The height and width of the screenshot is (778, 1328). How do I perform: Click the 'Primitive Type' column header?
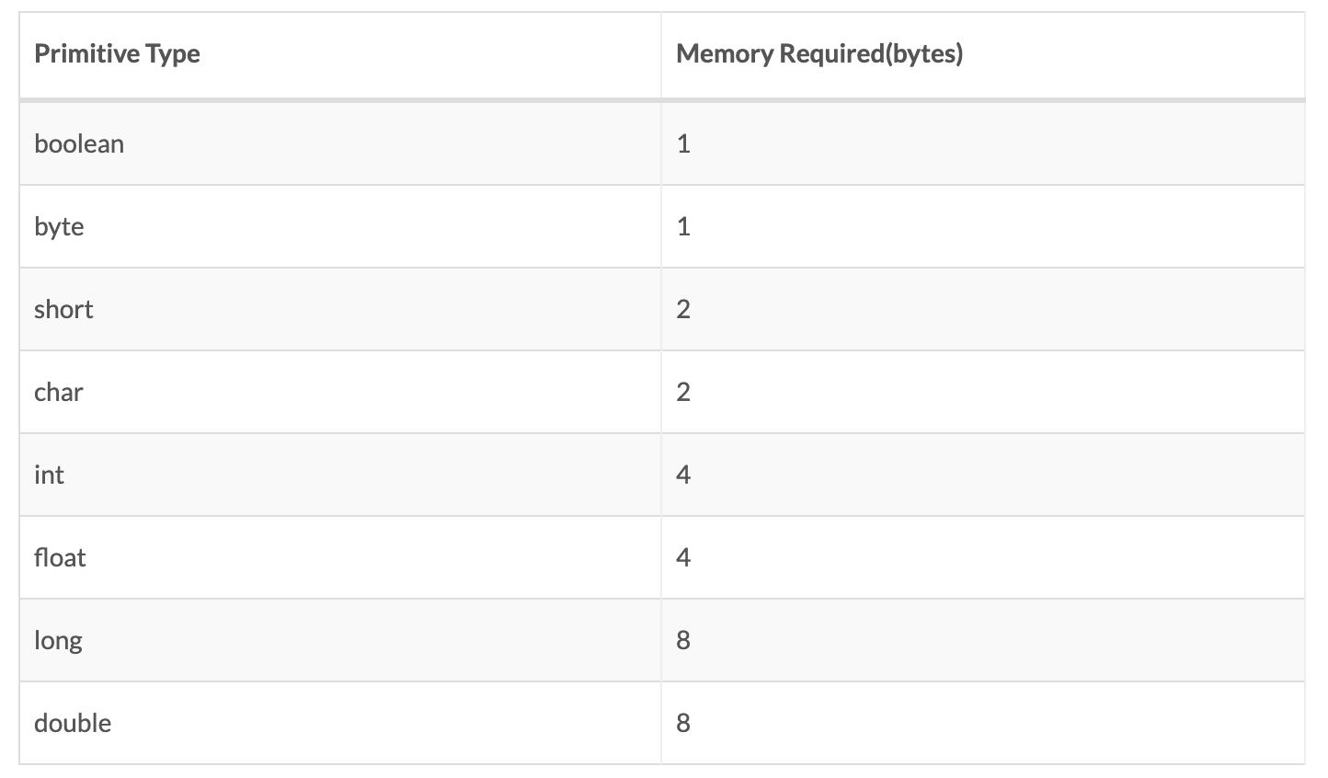point(117,54)
